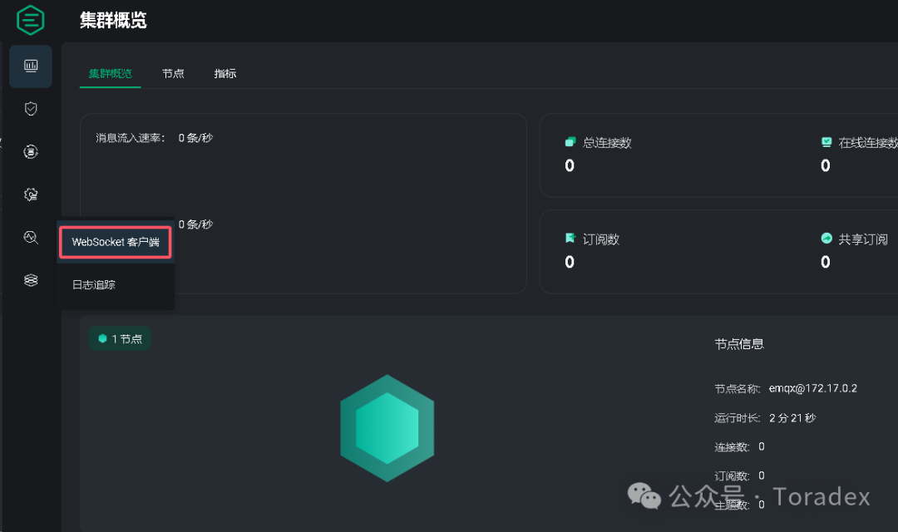Image resolution: width=898 pixels, height=532 pixels.
Task: Click the shared subscriptions icon
Action: 826,239
